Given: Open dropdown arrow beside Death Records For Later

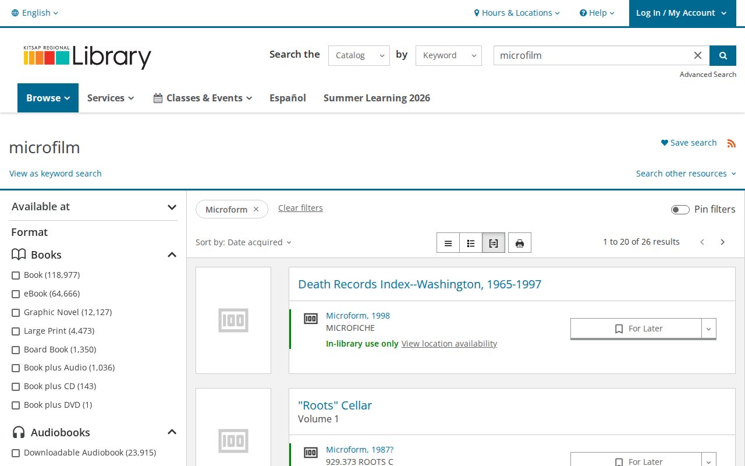Looking at the screenshot, I should click(708, 329).
